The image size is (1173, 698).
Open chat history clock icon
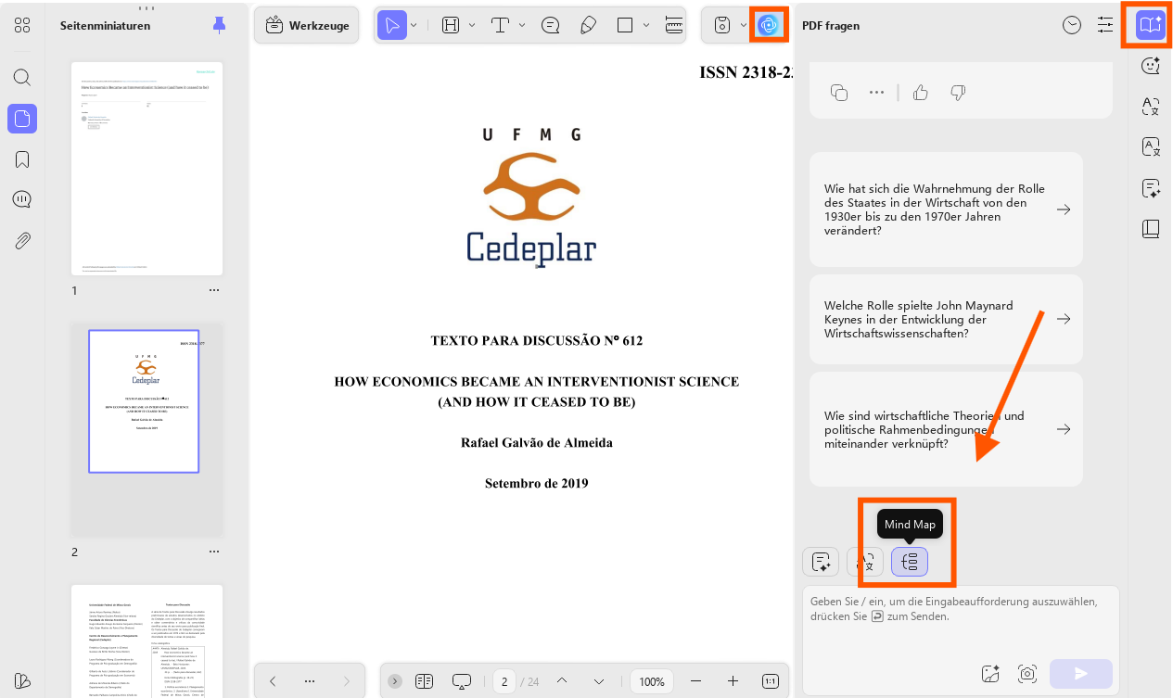coord(1072,25)
